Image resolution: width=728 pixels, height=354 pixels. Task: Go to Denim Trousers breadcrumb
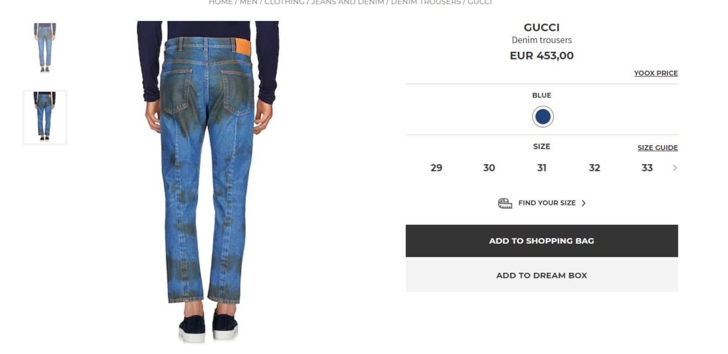click(x=426, y=2)
